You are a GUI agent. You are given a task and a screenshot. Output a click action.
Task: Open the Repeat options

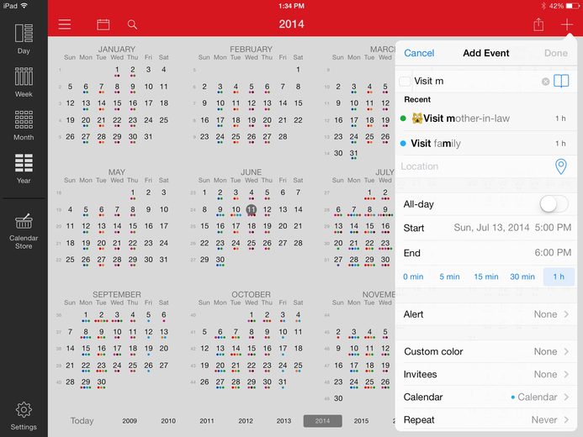[x=486, y=419]
